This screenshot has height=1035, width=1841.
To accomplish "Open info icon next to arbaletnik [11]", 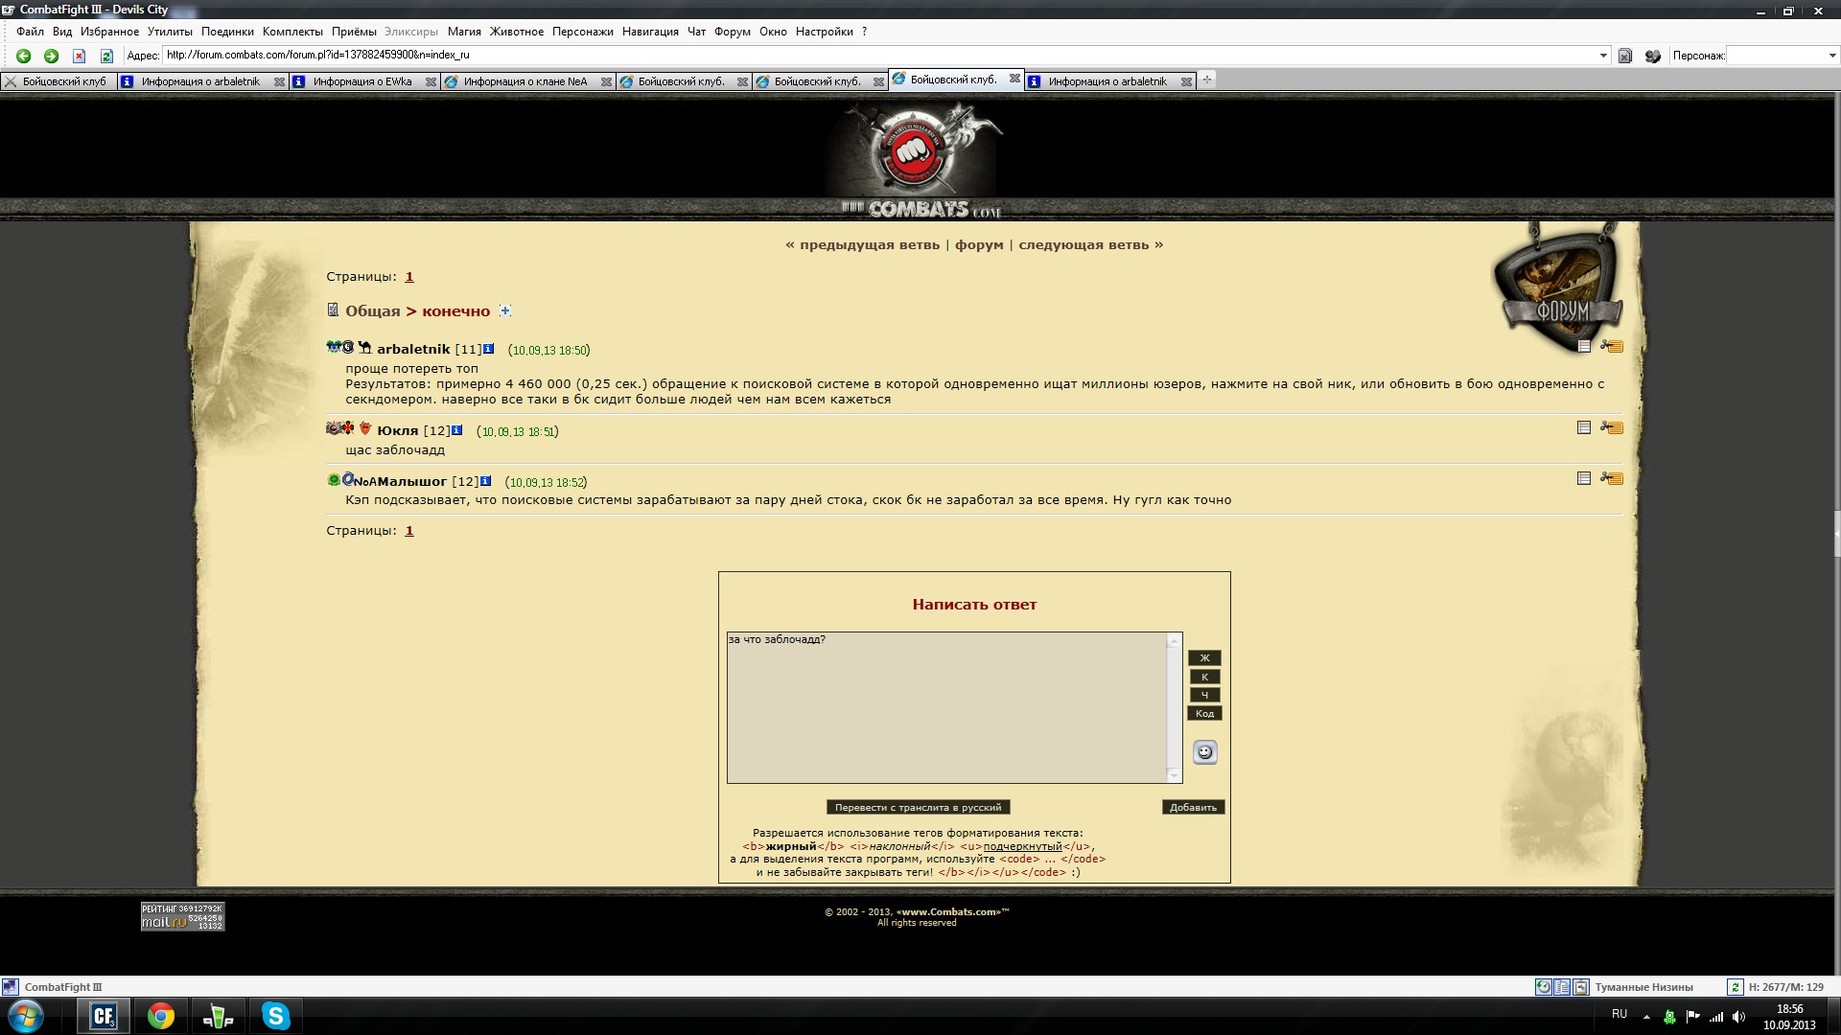I will click(488, 349).
